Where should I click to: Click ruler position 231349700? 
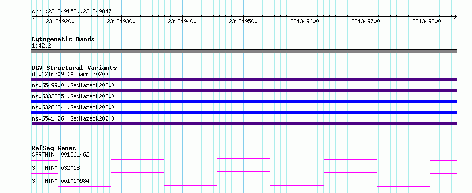[x=366, y=21]
